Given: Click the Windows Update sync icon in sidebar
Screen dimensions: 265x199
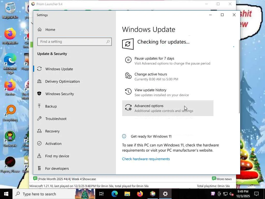Looking at the screenshot, I should (39, 69).
